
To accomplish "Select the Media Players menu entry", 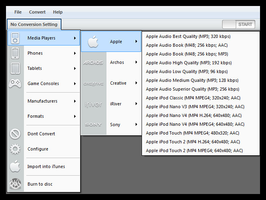I will pyautogui.click(x=43, y=38).
